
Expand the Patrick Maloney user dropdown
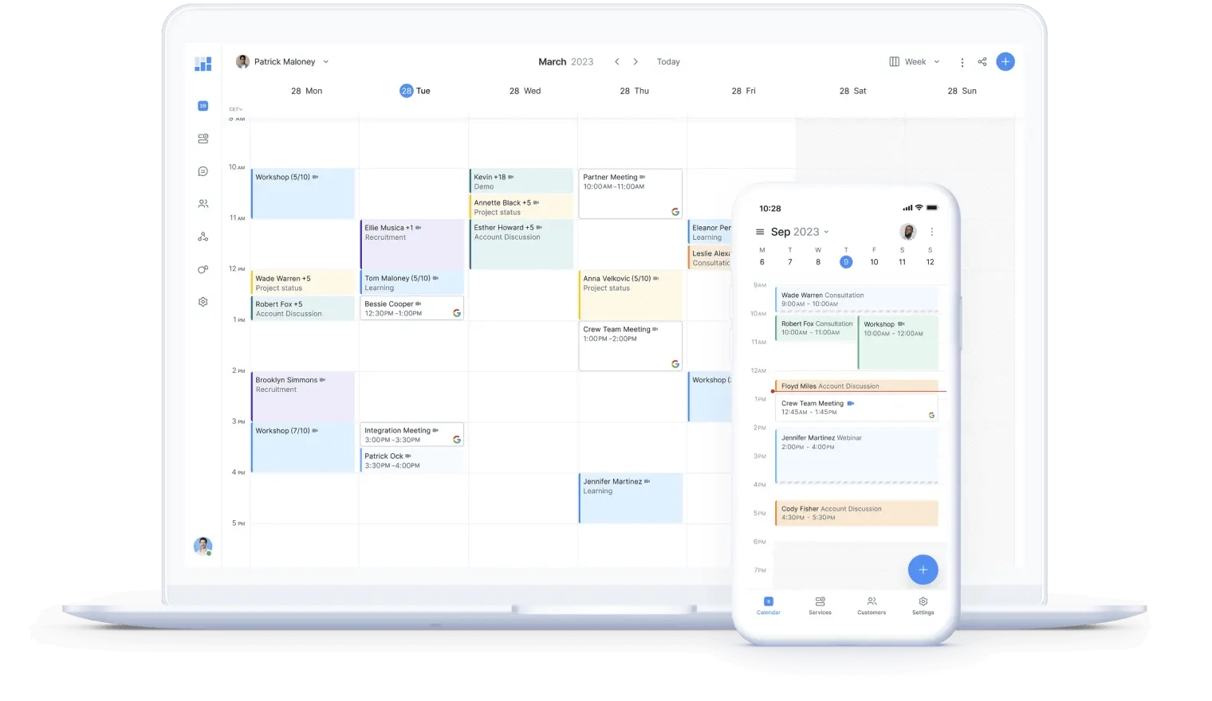(x=283, y=61)
